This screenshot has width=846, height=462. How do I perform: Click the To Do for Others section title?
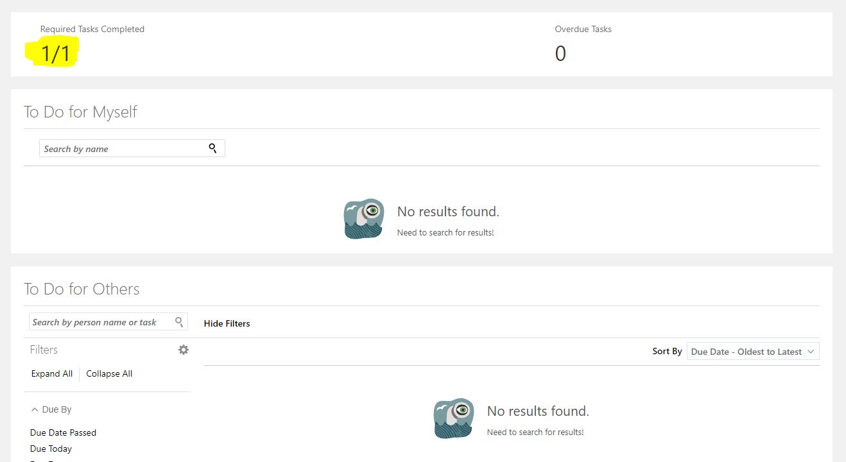(x=82, y=289)
